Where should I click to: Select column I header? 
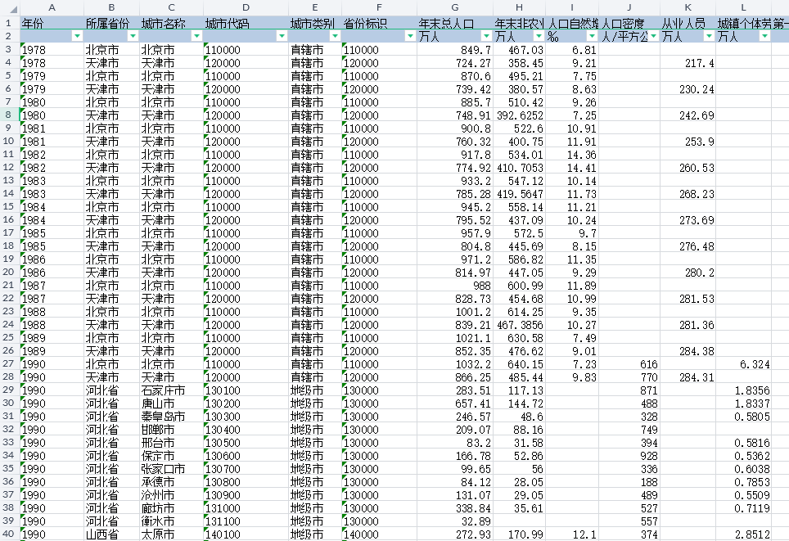571,7
